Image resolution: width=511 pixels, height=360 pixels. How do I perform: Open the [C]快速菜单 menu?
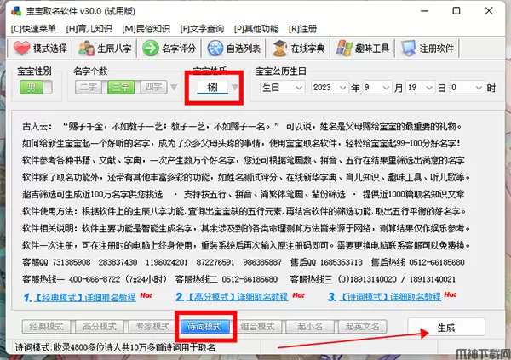point(33,29)
